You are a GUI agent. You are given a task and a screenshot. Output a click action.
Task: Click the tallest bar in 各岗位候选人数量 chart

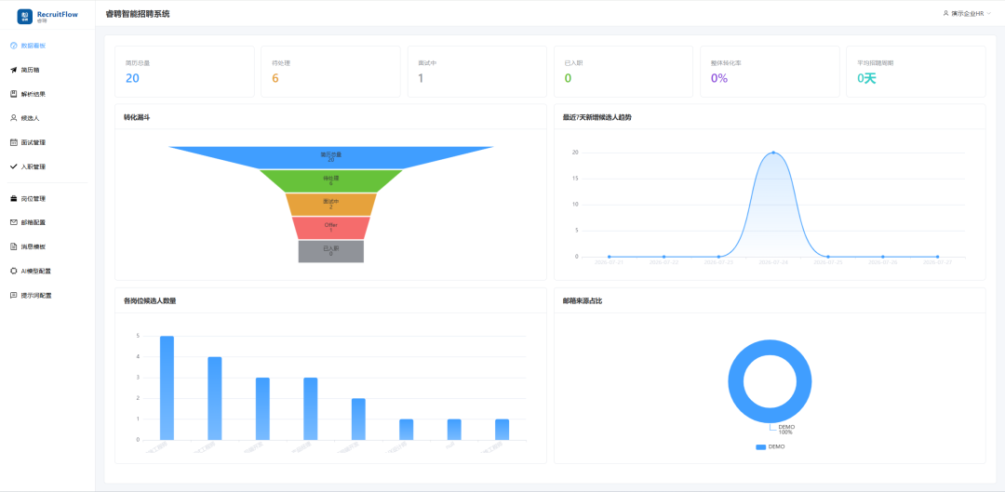[167, 388]
